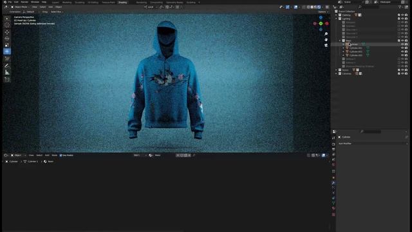Toggle the Lighting collection exclude checkbox
This screenshot has height=232, width=412.
click(399, 19)
